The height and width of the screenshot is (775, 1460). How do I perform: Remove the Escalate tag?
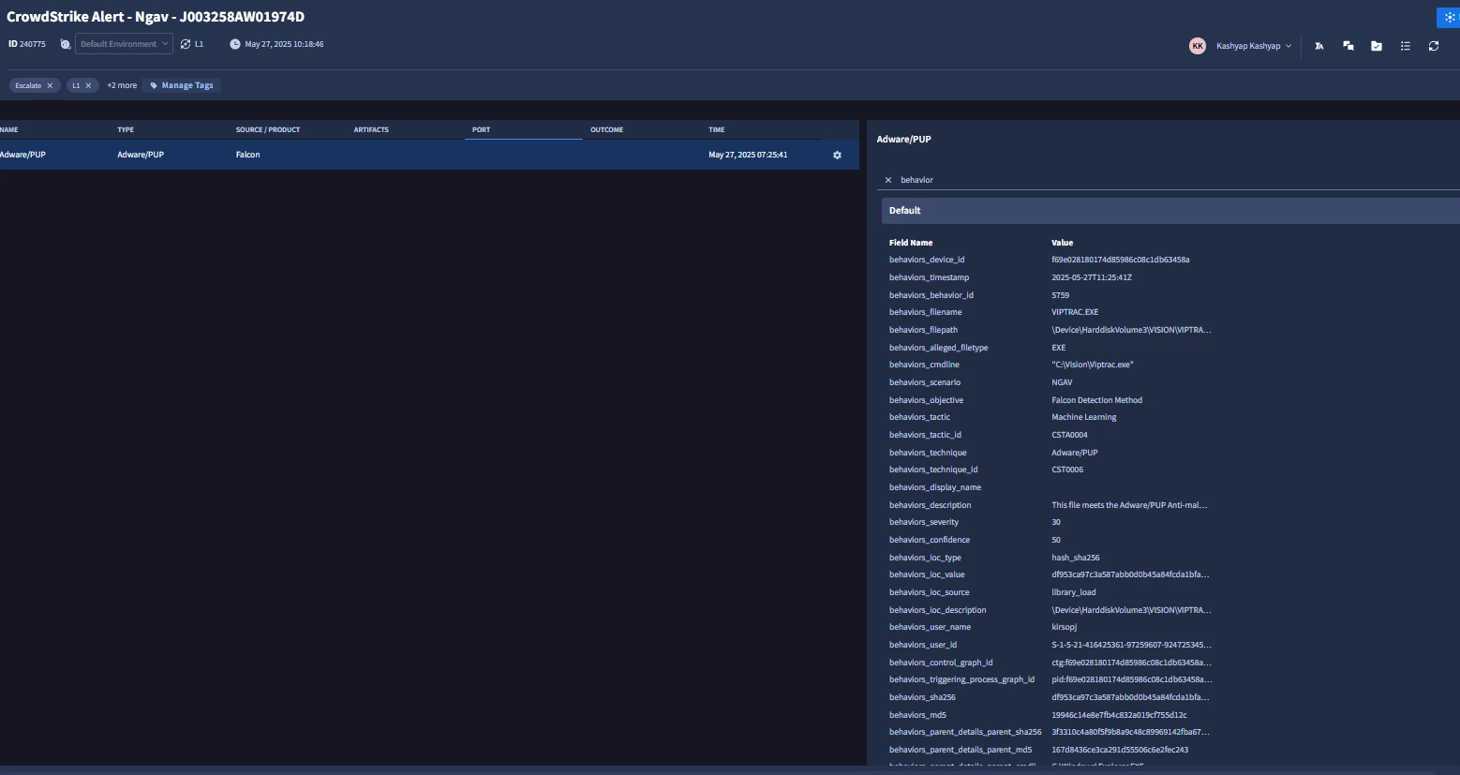tap(50, 85)
